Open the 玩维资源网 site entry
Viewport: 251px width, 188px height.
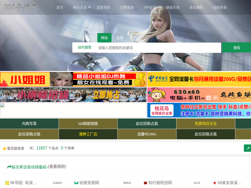(89, 183)
